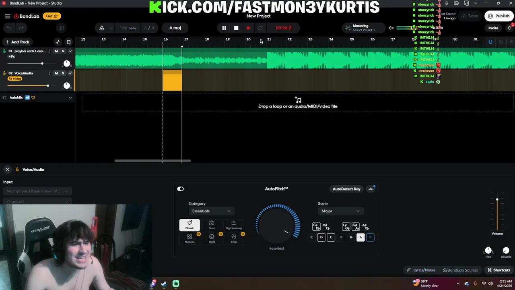Click the master volume speaker icon
Image resolution: width=515 pixels, height=290 pixels.
(x=391, y=28)
